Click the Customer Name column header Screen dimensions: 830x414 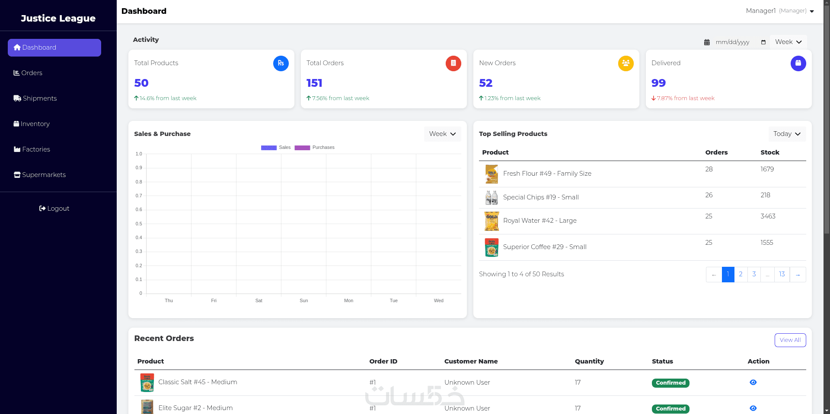[471, 361]
